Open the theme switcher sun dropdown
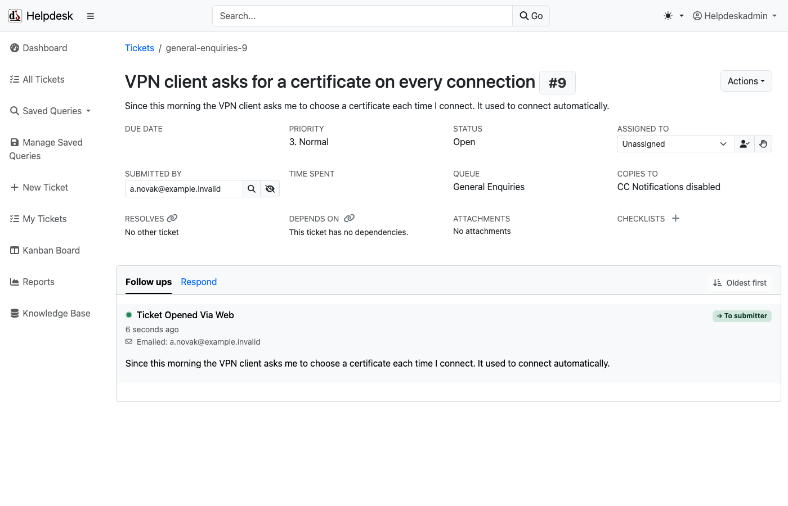Screen dimensions: 788x506 point(674,16)
